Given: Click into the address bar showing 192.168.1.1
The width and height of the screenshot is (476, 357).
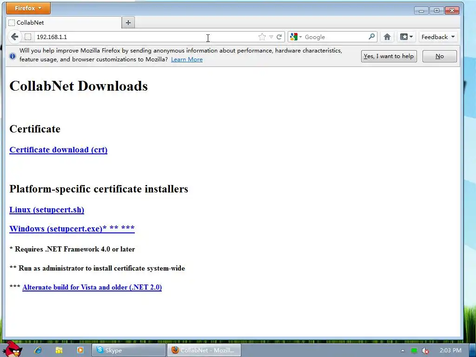Looking at the screenshot, I should pos(145,37).
